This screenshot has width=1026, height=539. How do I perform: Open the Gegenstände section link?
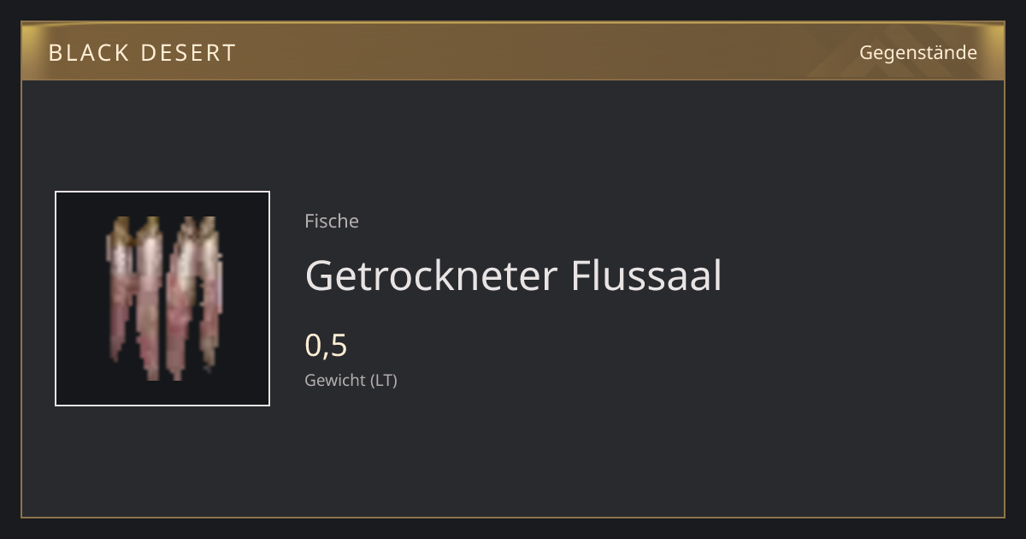coord(917,53)
